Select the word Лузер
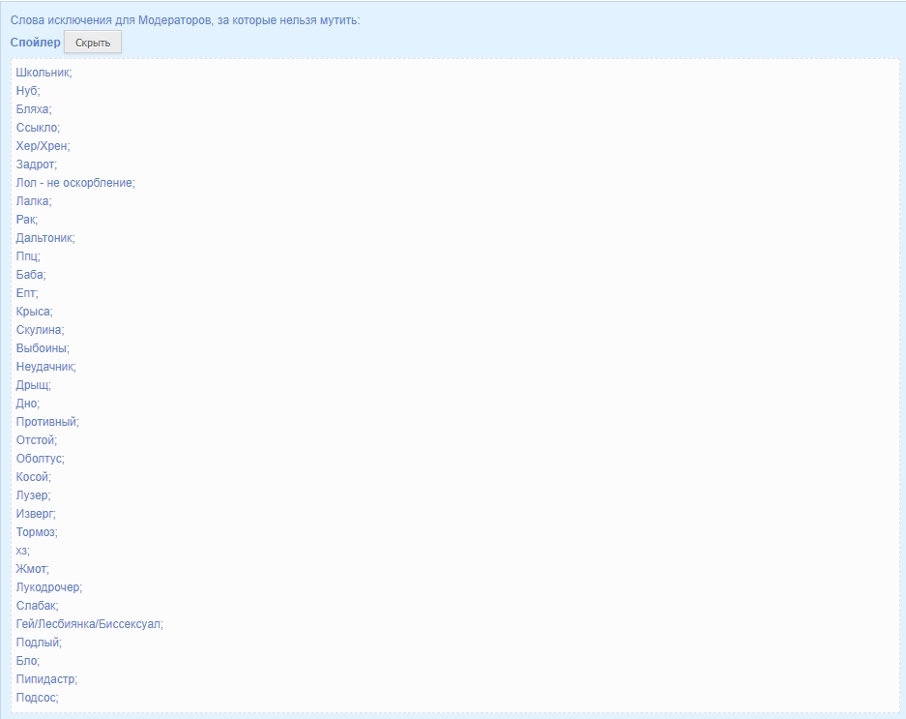This screenshot has height=719, width=906. tap(33, 495)
